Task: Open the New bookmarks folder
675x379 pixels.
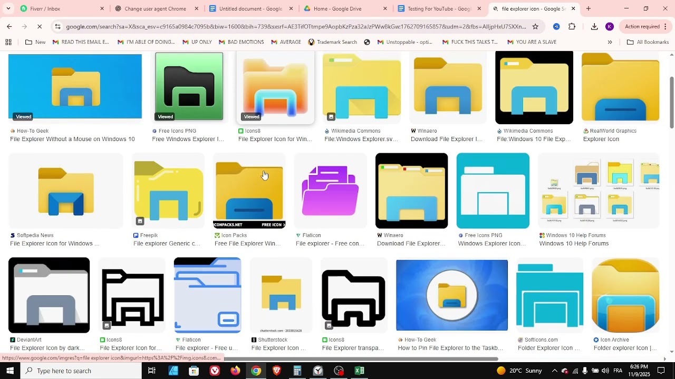Action: (35, 42)
